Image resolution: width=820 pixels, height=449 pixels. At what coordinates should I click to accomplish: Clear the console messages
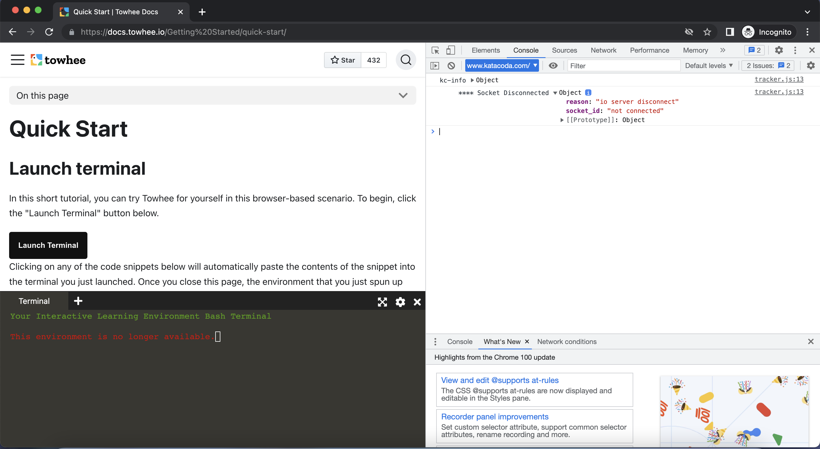coord(451,65)
